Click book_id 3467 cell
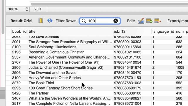This screenshot has width=188, height=106. click(16, 98)
